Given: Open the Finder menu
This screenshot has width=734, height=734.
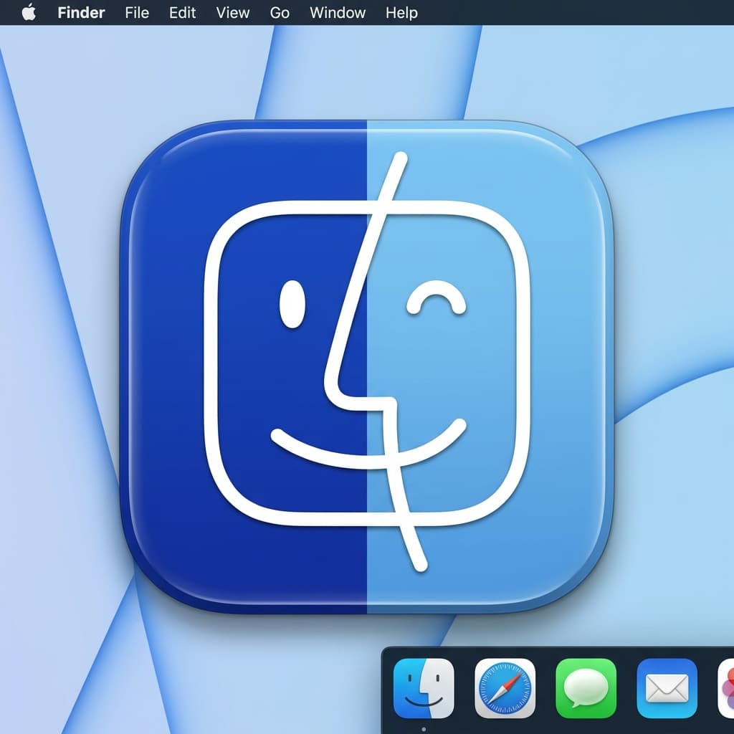Looking at the screenshot, I should (x=80, y=12).
